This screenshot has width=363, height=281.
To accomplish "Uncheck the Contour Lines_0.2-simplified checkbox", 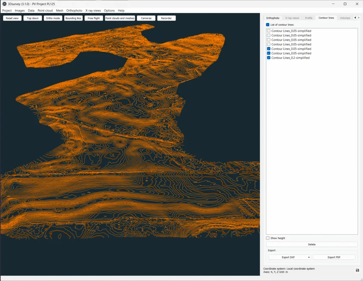I will point(269,58).
